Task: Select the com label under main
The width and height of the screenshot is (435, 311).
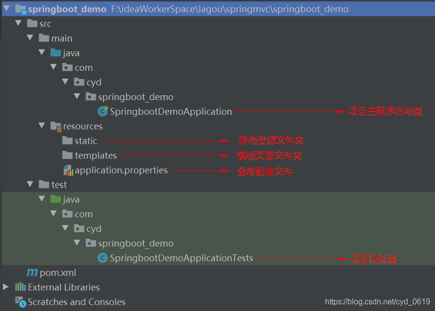Action: [x=84, y=68]
